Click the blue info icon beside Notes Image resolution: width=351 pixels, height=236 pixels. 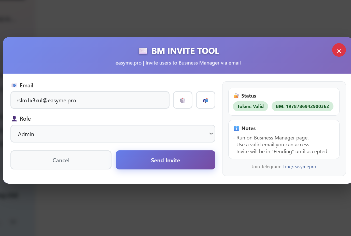point(236,128)
